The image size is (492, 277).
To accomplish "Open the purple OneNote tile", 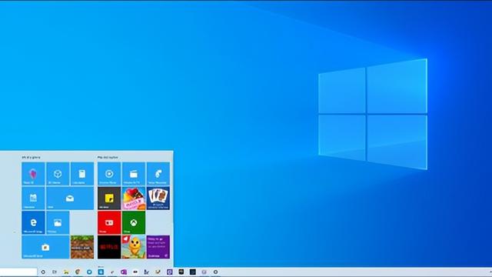I will pyautogui.click(x=158, y=247).
